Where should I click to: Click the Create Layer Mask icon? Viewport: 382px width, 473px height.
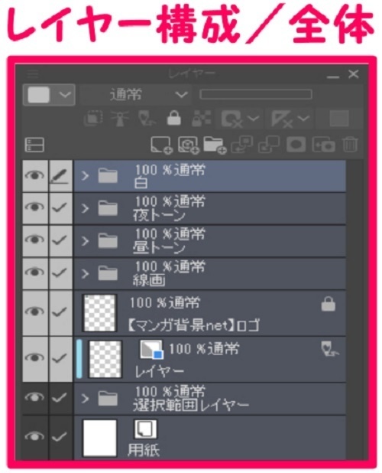[x=296, y=145]
